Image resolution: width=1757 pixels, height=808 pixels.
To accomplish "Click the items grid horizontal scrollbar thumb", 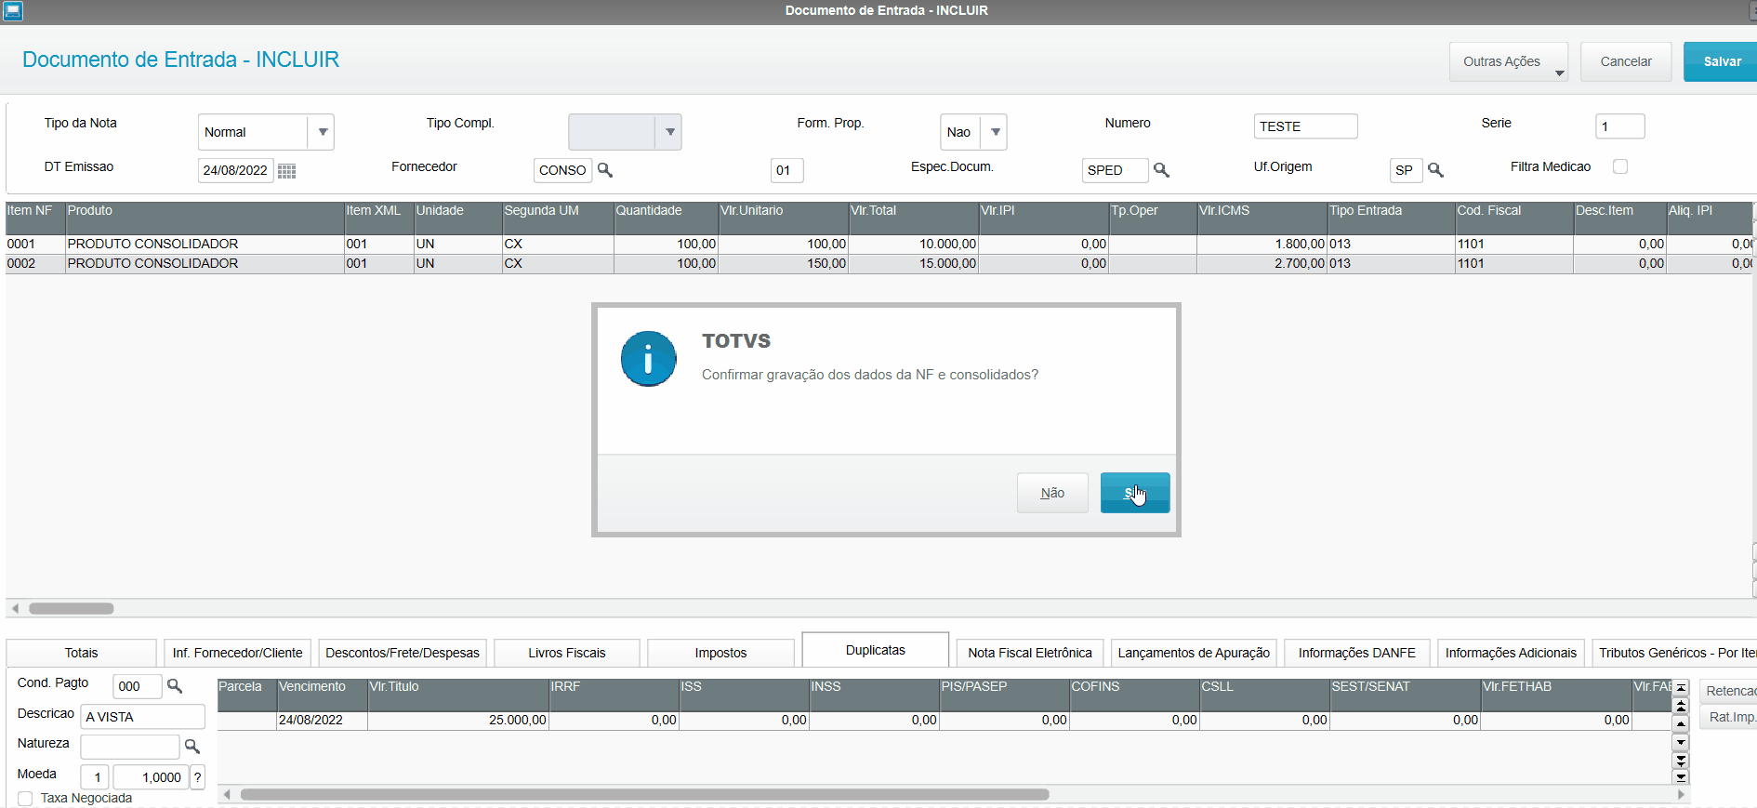I will [72, 608].
